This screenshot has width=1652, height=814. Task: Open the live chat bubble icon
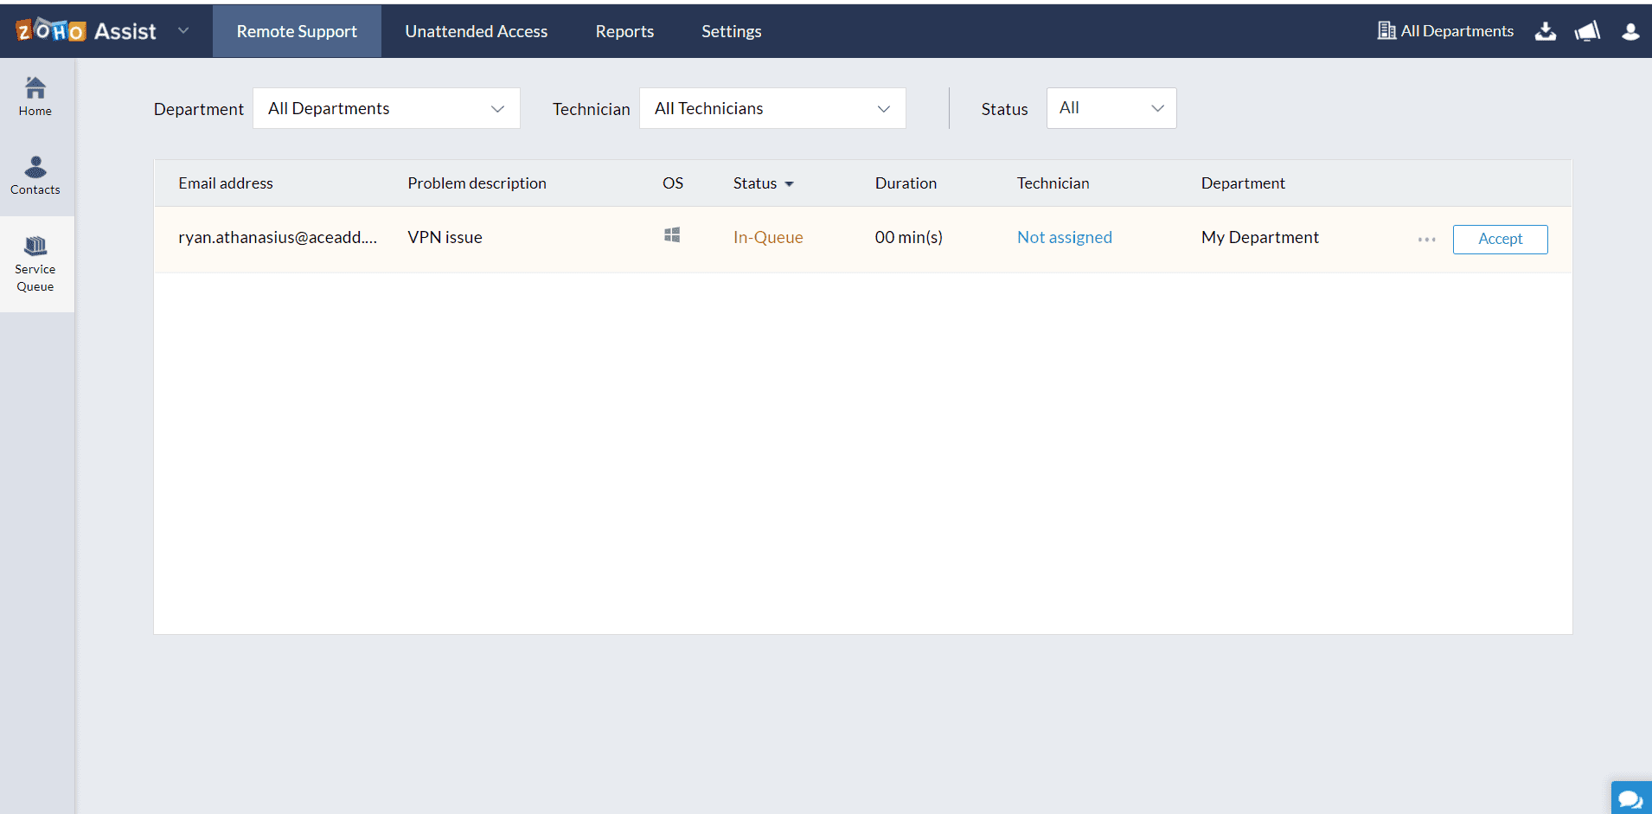(x=1630, y=798)
